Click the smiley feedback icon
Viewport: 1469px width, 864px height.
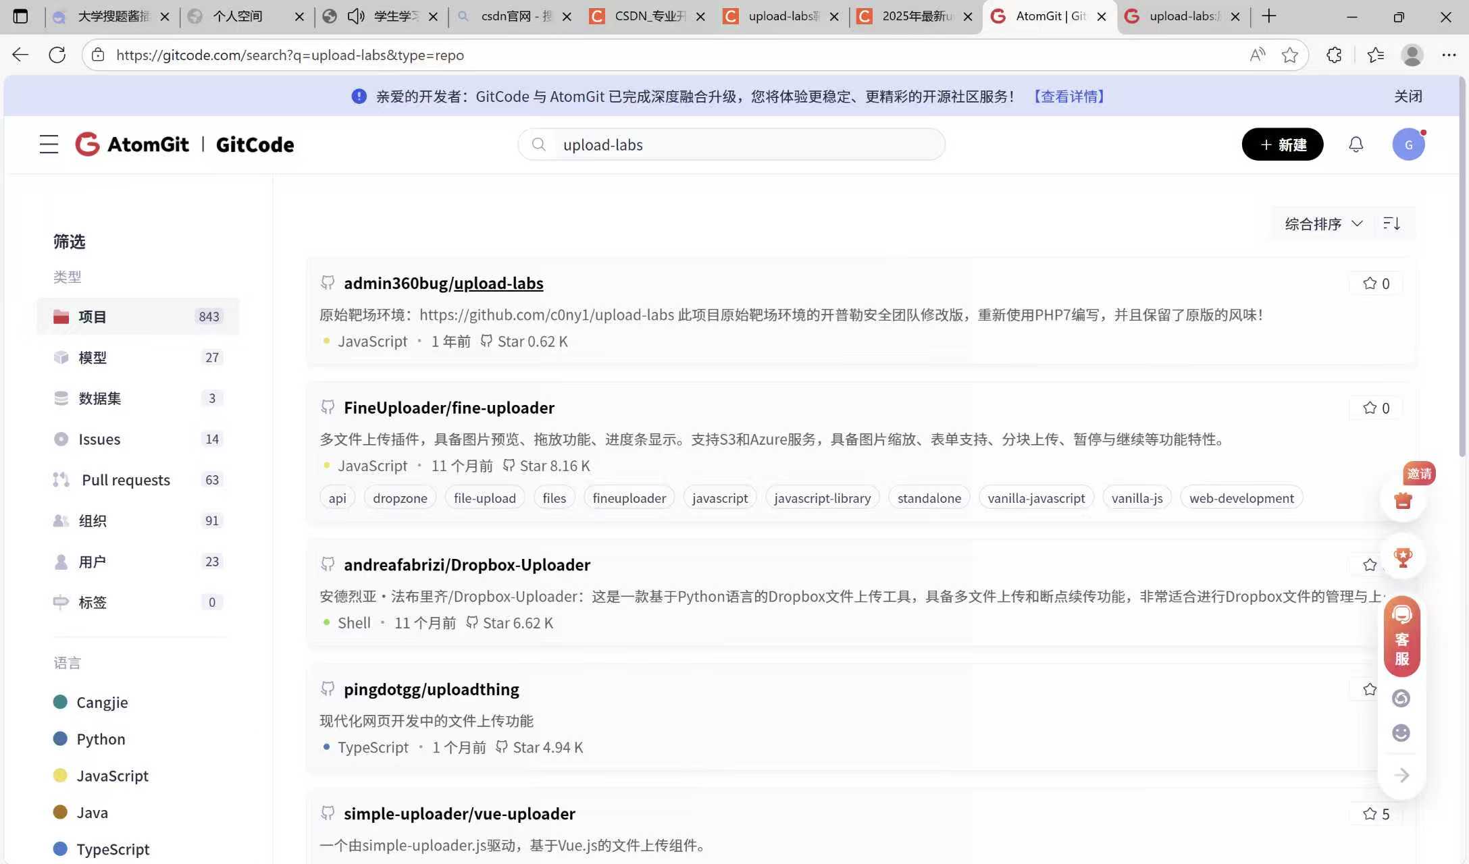1401,733
